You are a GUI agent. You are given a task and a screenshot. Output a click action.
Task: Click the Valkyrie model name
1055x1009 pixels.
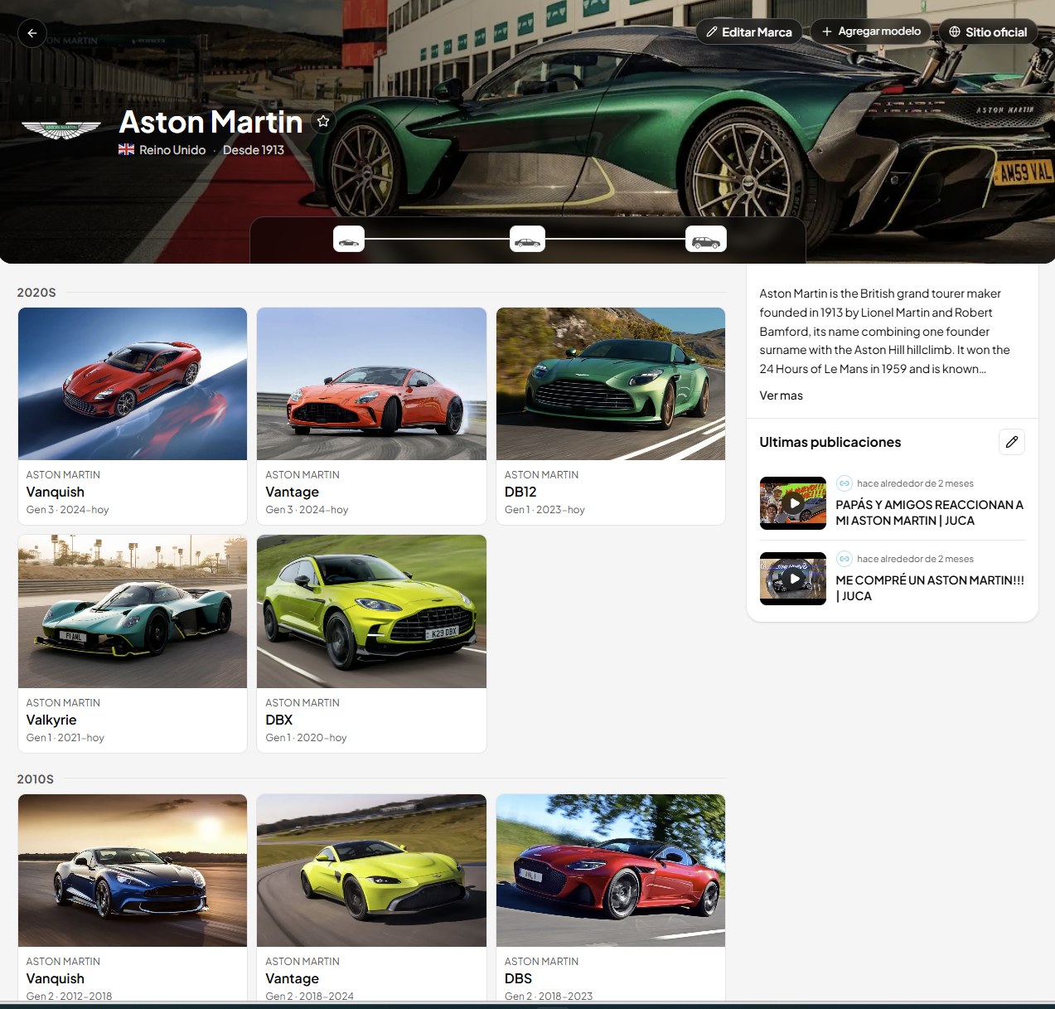tap(51, 720)
